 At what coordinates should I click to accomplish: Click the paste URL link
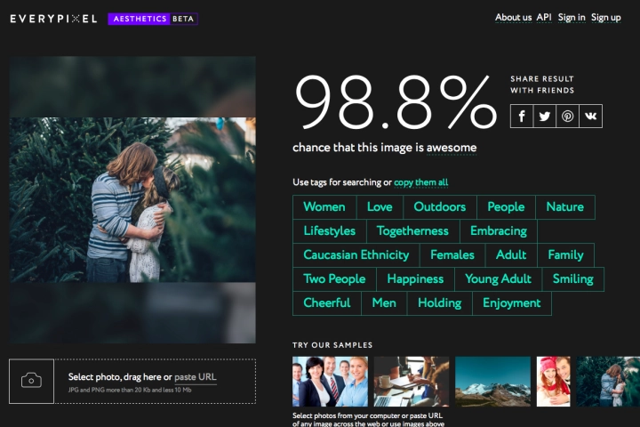[196, 377]
